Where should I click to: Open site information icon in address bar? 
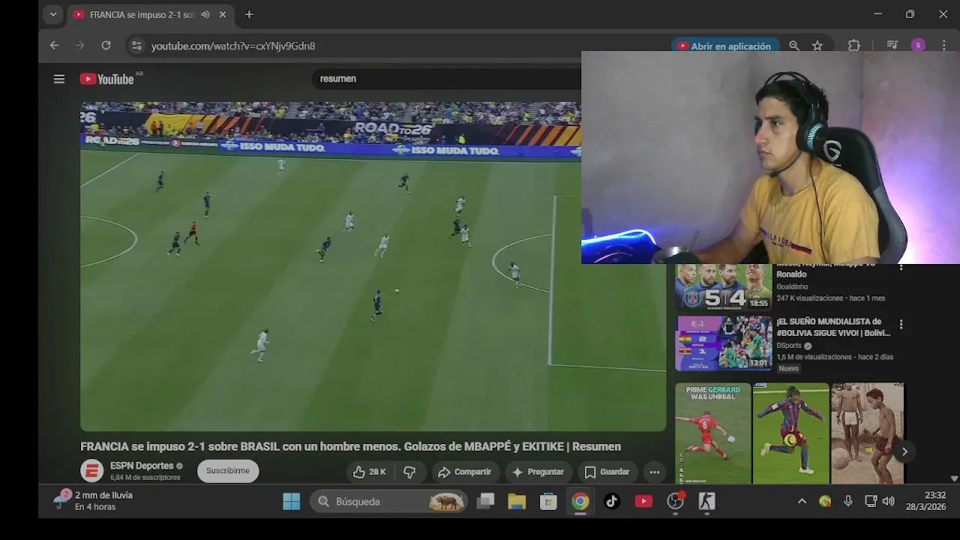point(136,46)
